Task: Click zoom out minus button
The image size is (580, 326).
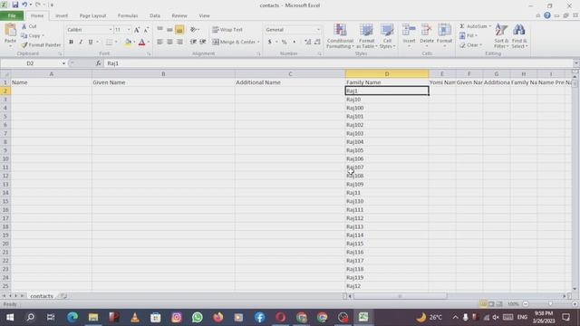Action: pyautogui.click(x=526, y=304)
